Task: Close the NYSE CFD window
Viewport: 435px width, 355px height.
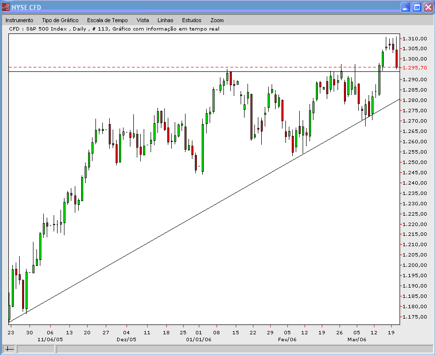Action: click(428, 7)
